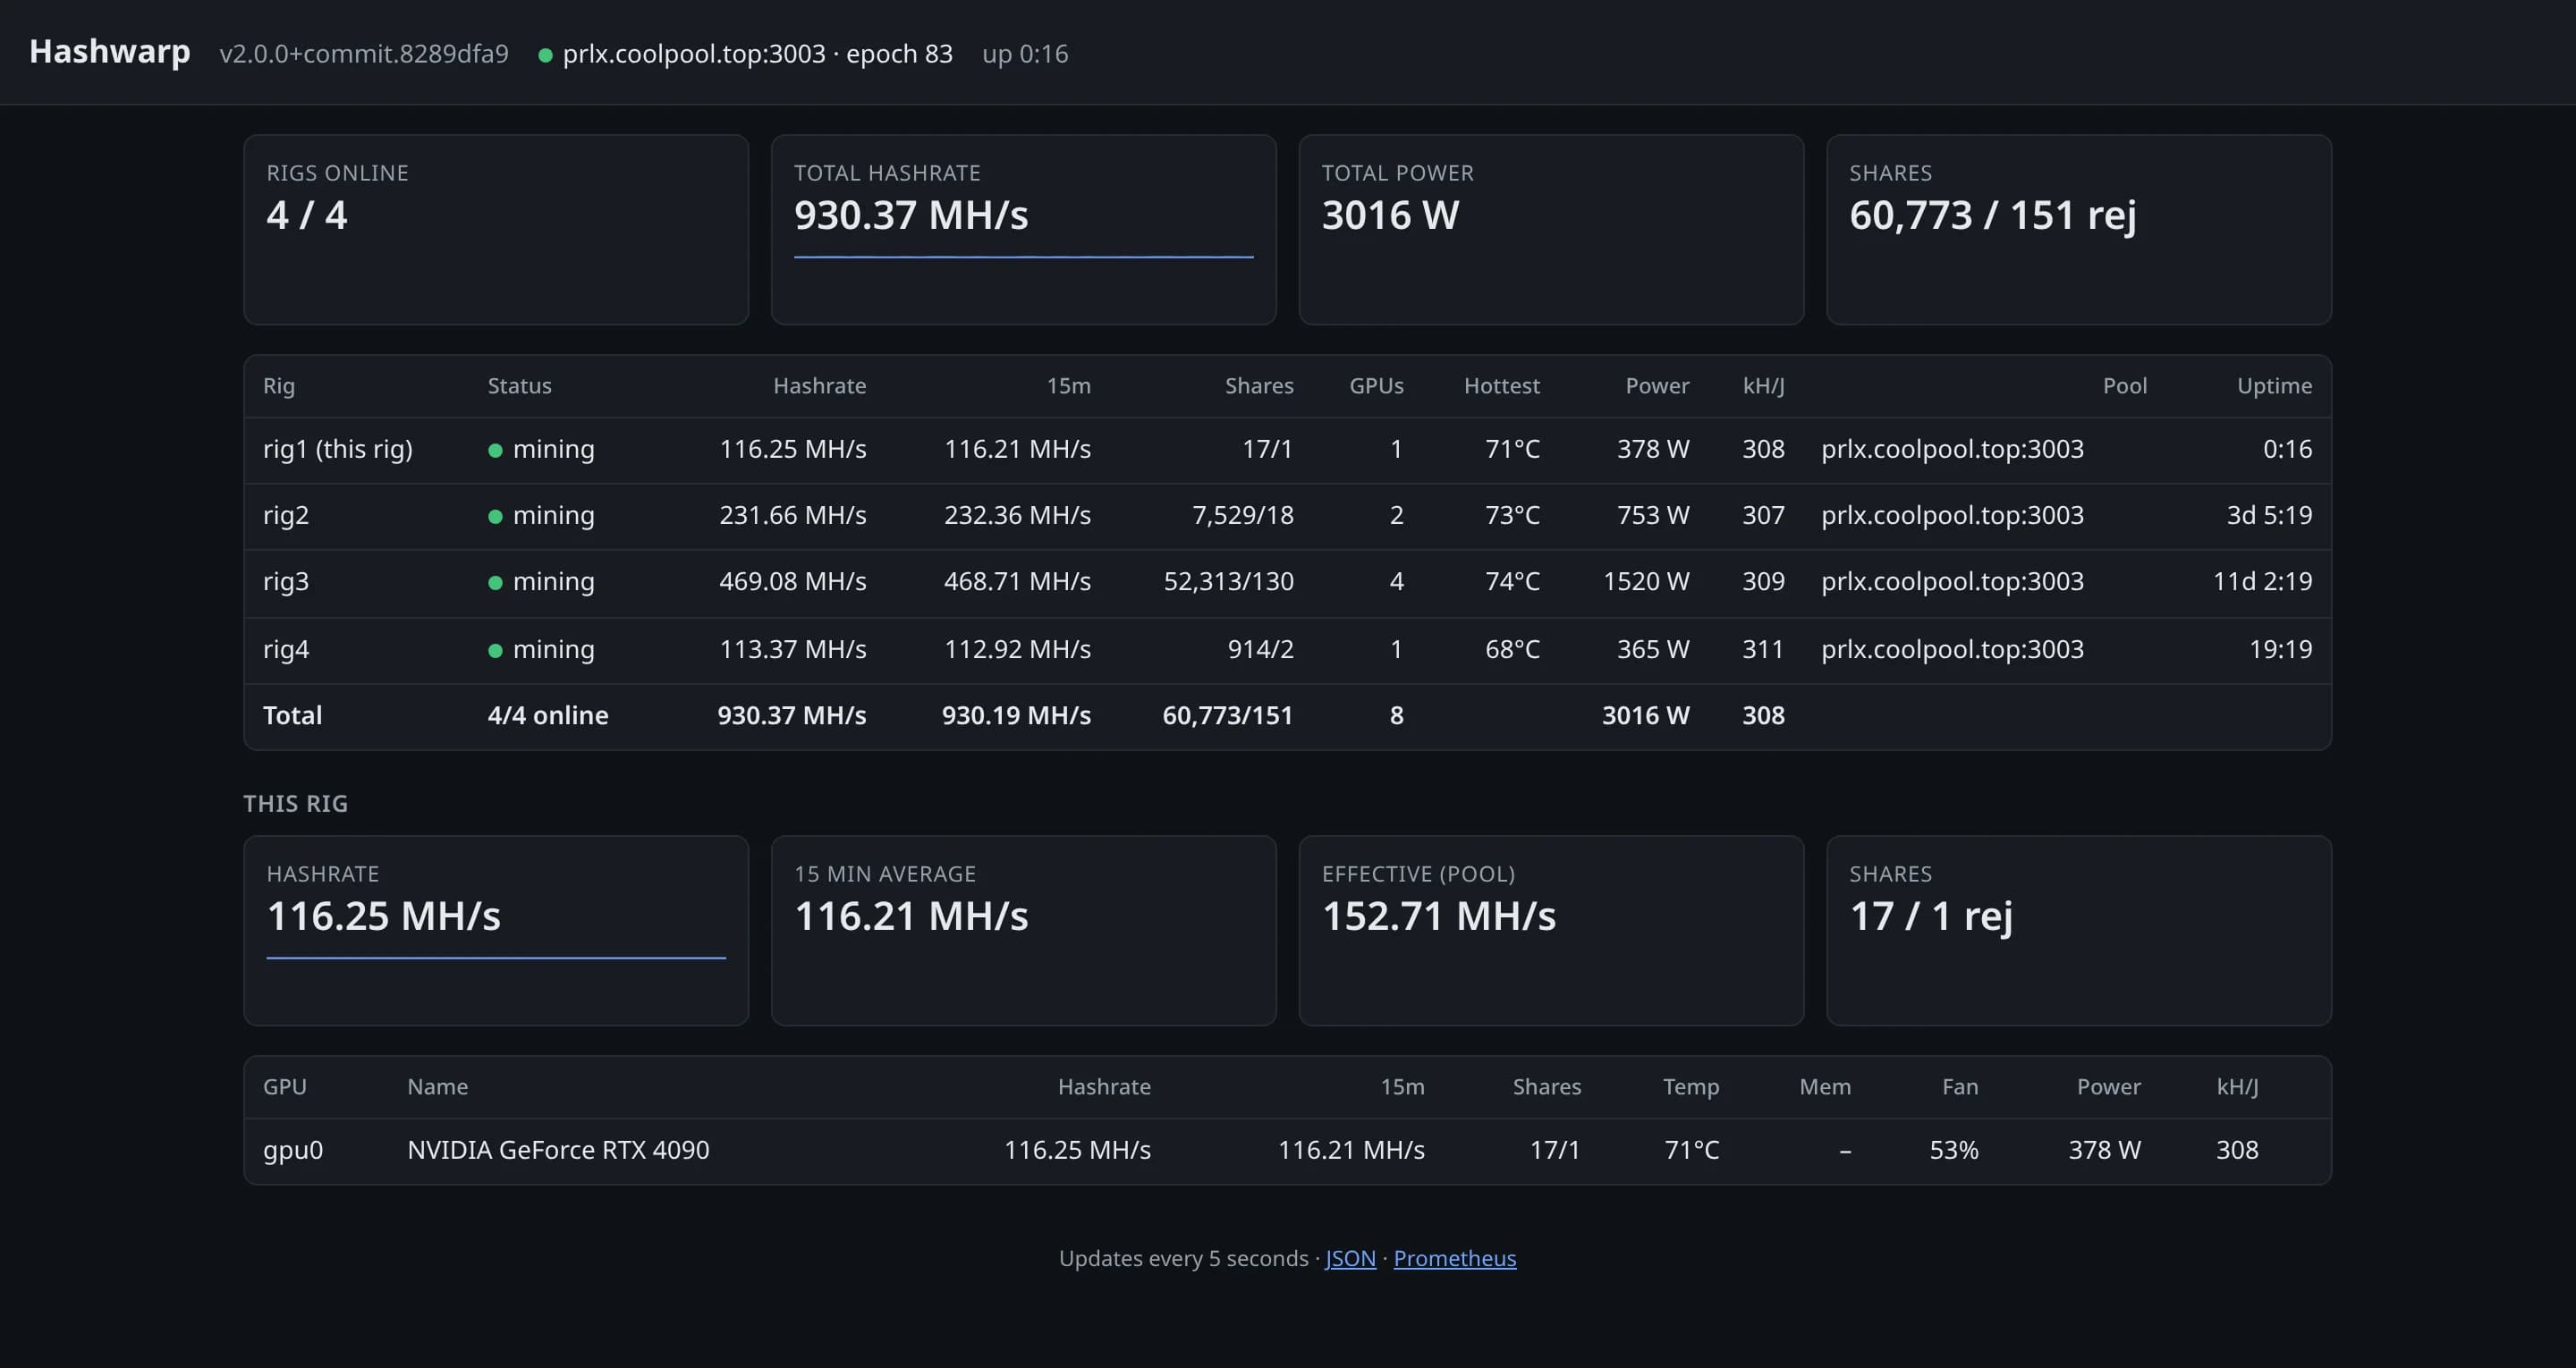Image resolution: width=2576 pixels, height=1368 pixels.
Task: Click the Total row label
Action: tap(292, 715)
